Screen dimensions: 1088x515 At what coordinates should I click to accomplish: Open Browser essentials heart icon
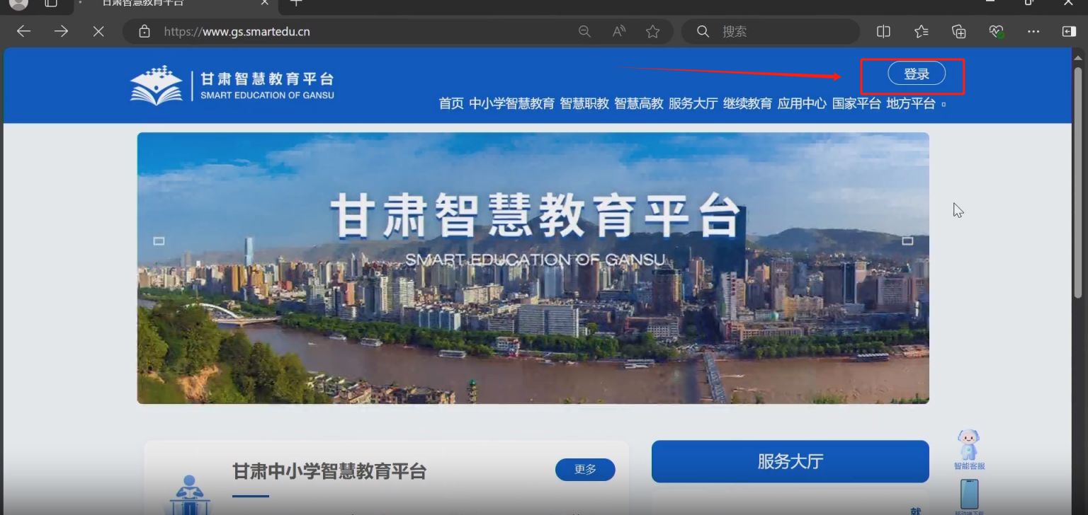pos(996,31)
